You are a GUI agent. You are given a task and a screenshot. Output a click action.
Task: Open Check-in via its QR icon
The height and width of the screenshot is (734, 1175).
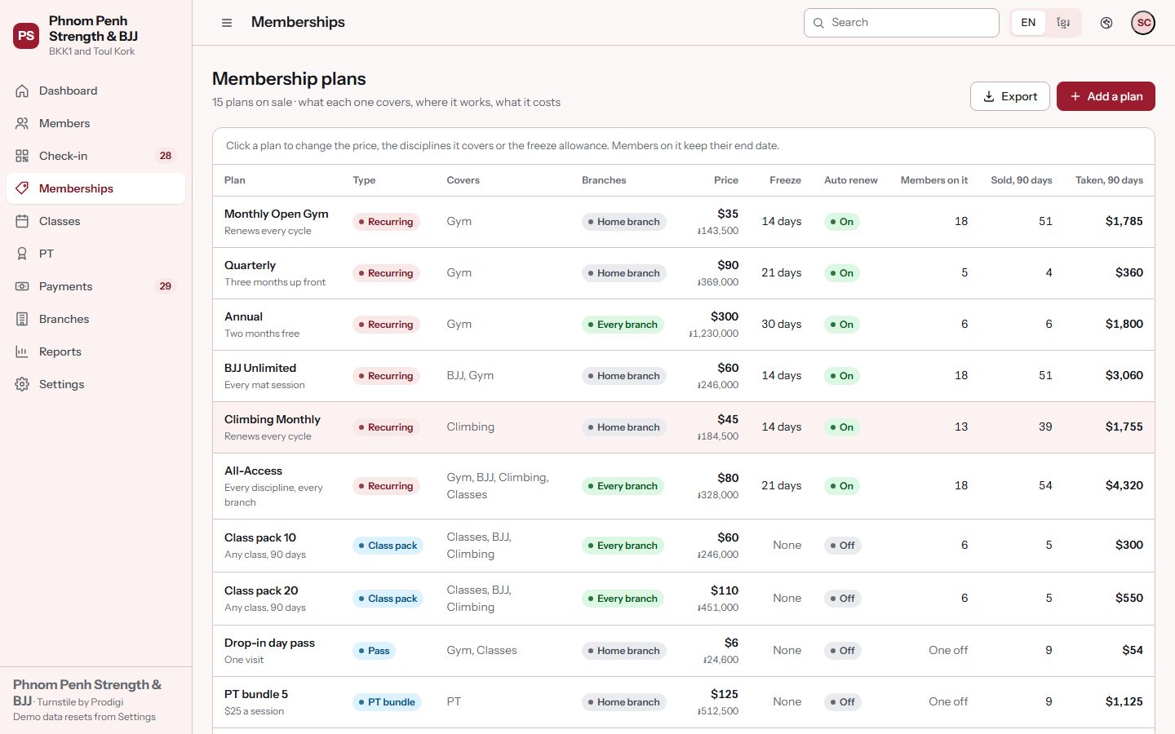point(22,156)
